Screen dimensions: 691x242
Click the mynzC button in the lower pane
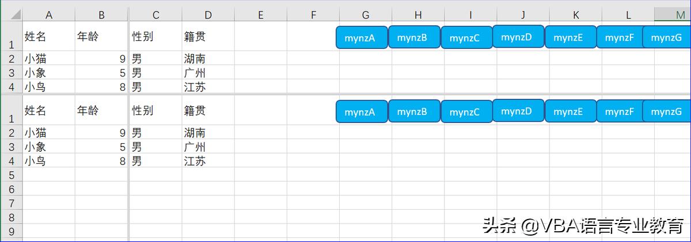(466, 112)
